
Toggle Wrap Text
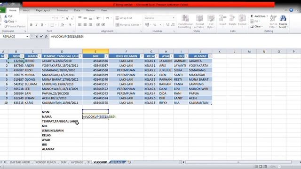coord(124,18)
